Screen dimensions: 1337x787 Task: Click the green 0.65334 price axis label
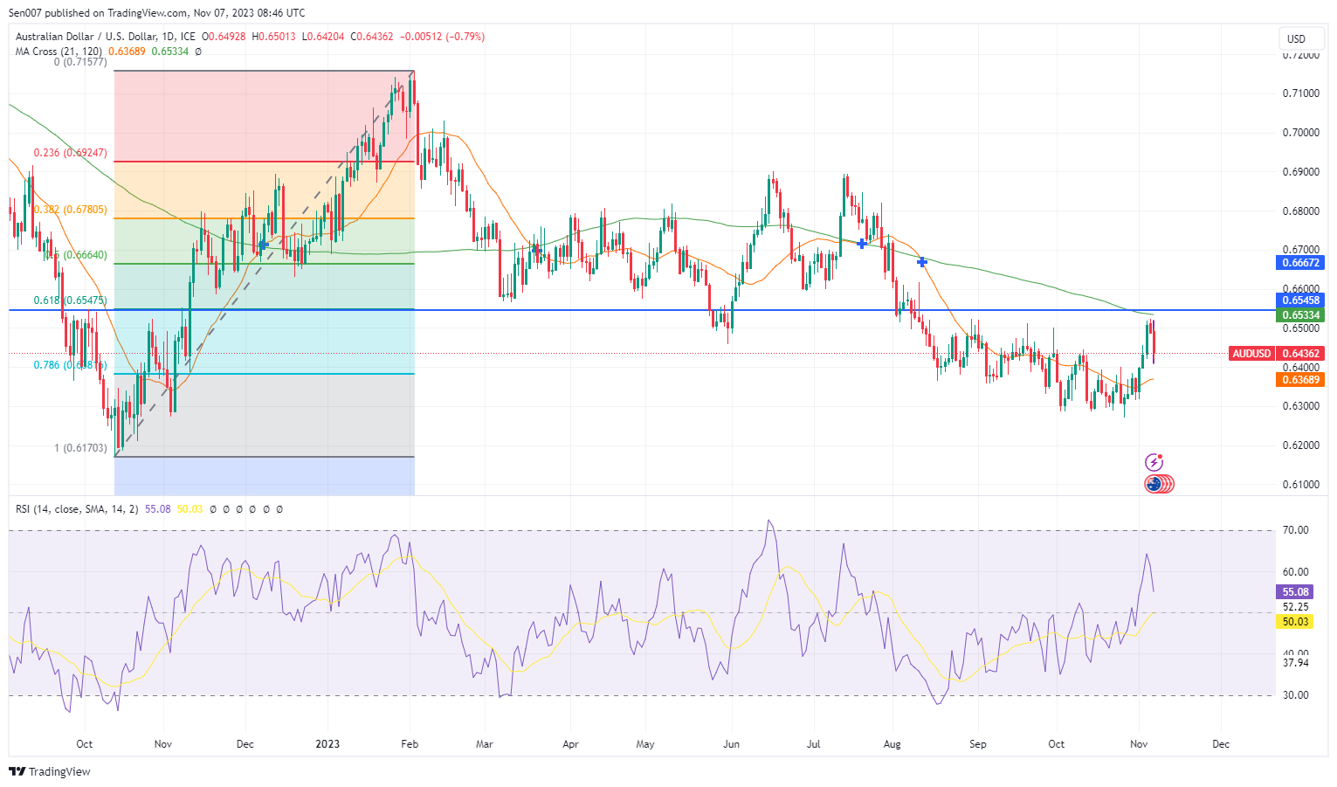(1300, 315)
